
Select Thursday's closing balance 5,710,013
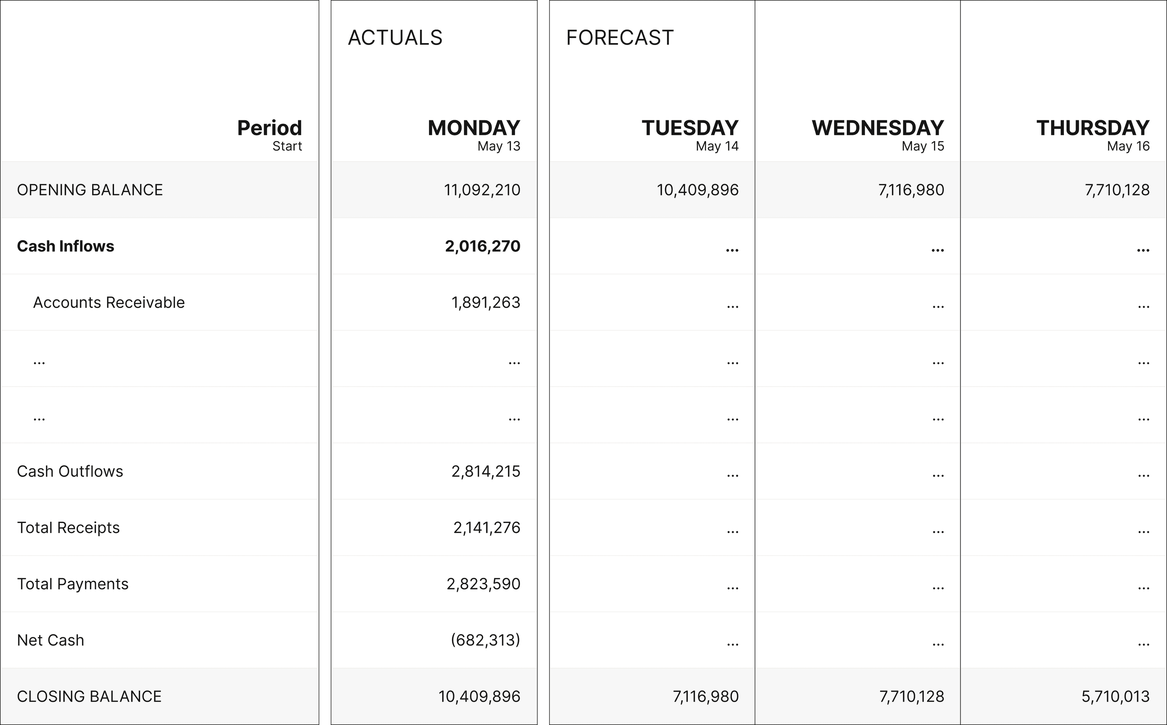1115,696
